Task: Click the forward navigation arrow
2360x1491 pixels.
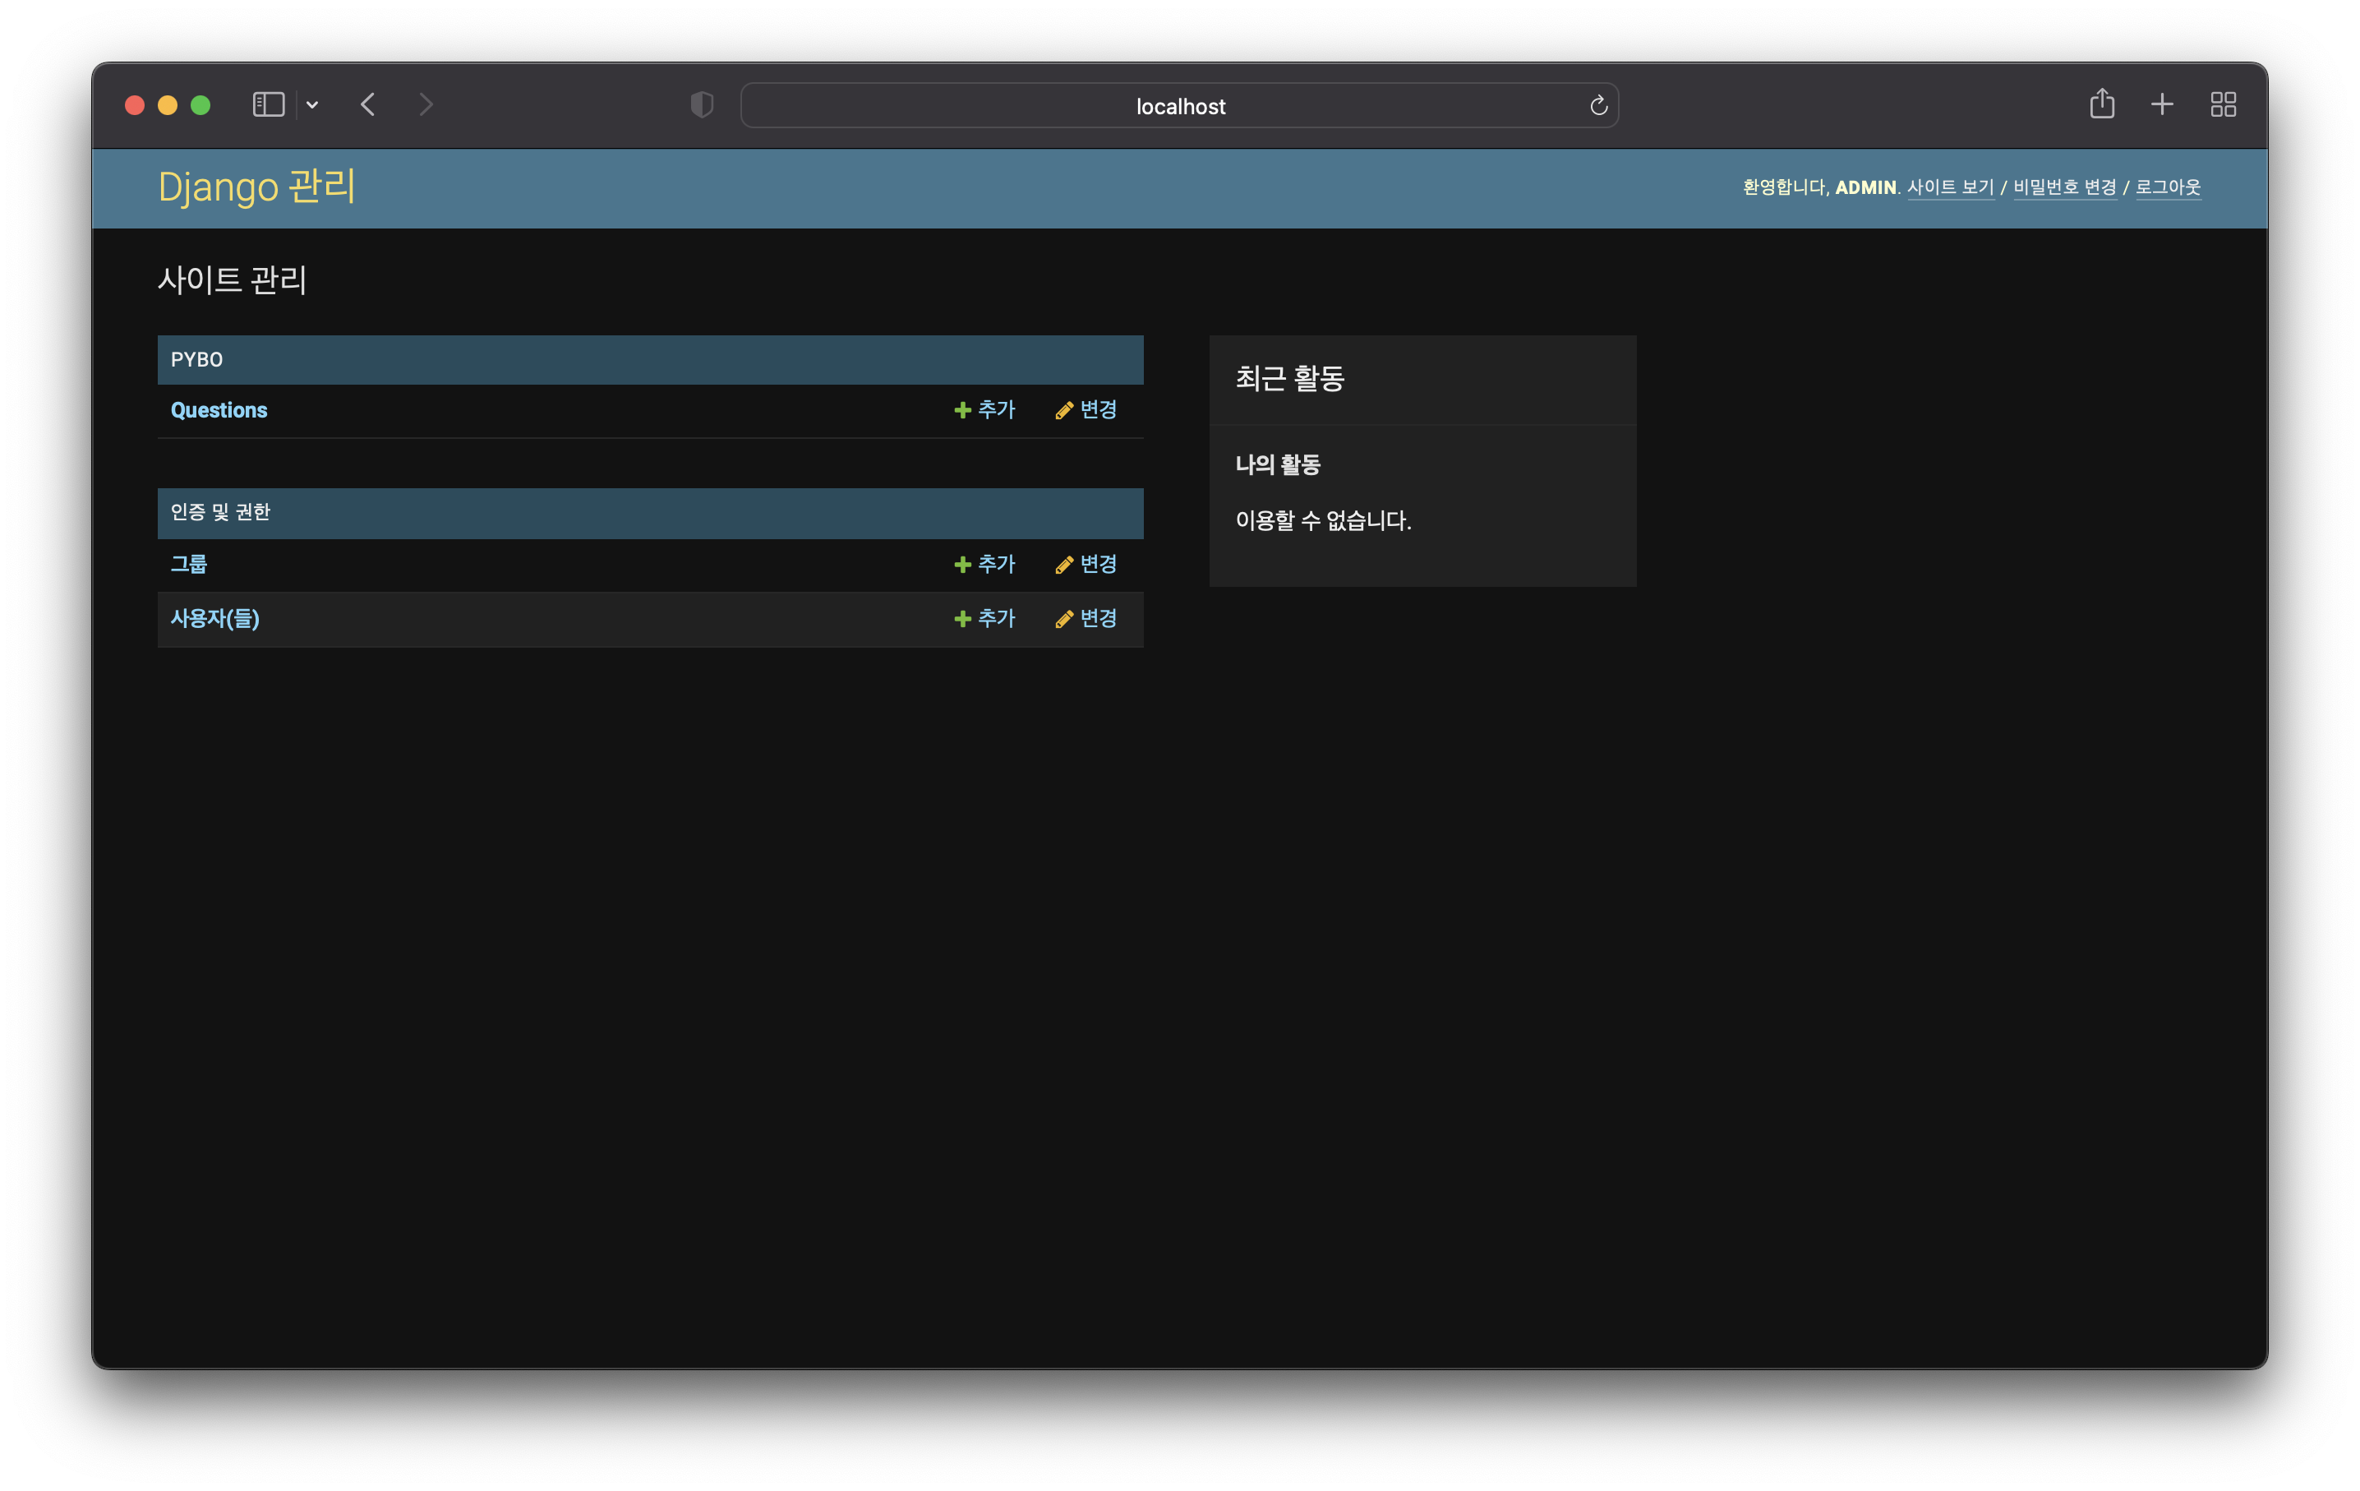Action: coord(426,105)
